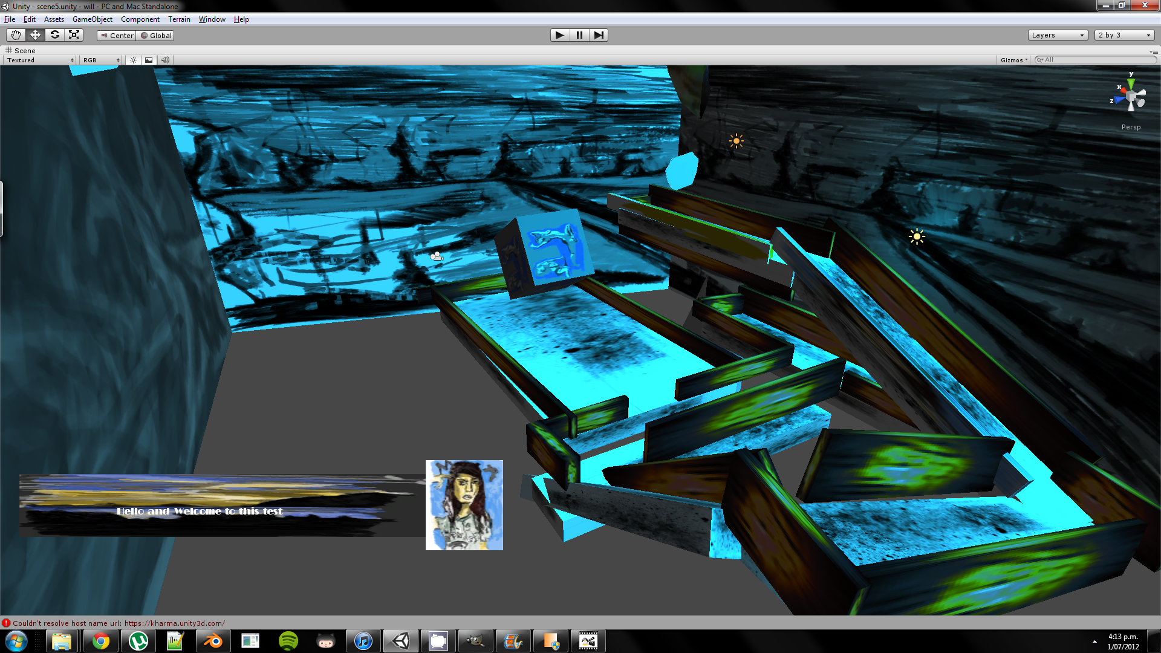Select the Scale tool
This screenshot has width=1161, height=653.
pos(74,35)
